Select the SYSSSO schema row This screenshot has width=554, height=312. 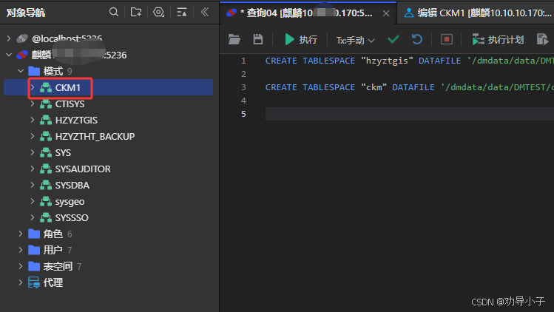coord(108,217)
